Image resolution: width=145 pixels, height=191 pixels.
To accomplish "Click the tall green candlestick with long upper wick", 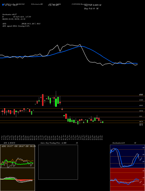I will pyautogui.click(x=56, y=102).
